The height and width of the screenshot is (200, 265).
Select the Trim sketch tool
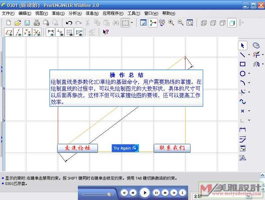pyautogui.click(x=256, y=55)
